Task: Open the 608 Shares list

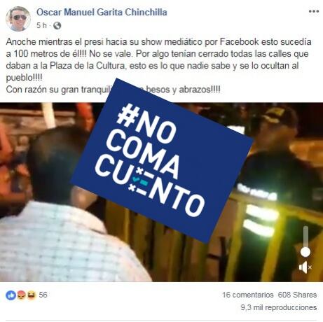Action: pos(297,295)
